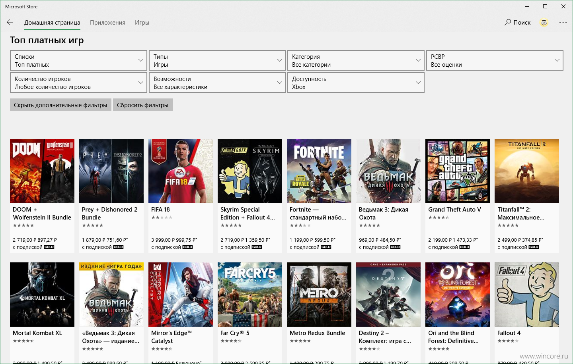Click the Mortal Kombat XL title
This screenshot has width=573, height=364.
tap(37, 333)
